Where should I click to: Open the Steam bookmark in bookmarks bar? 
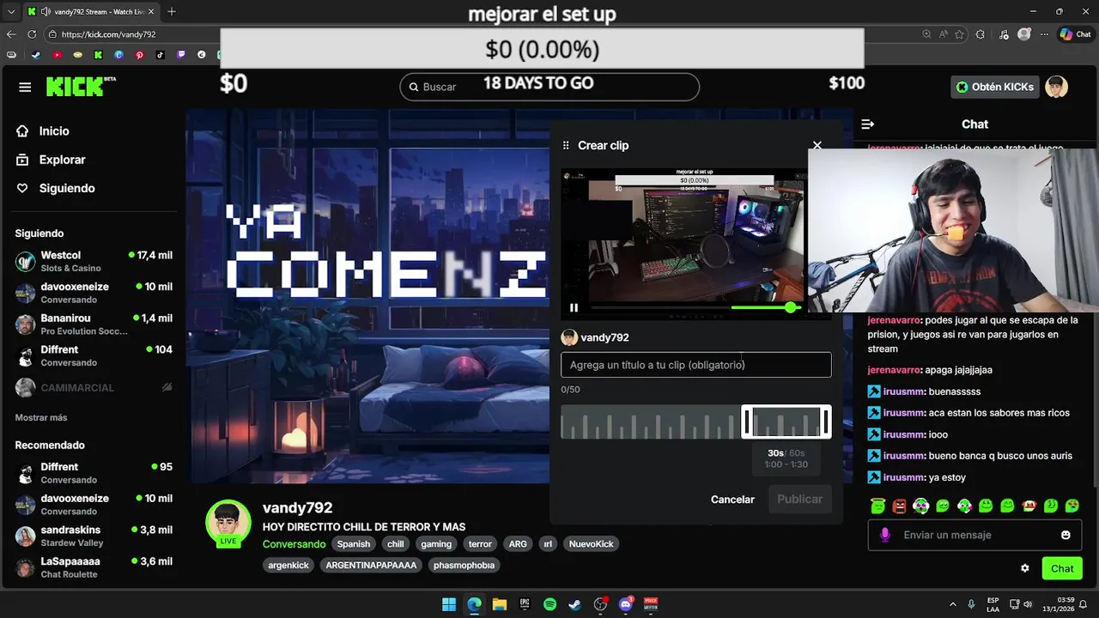(35, 55)
